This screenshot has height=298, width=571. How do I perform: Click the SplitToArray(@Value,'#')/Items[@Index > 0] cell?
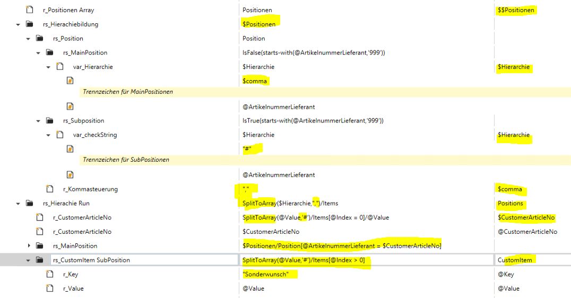pyautogui.click(x=304, y=260)
